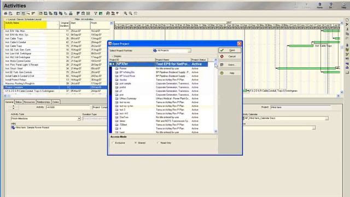Image resolution: width=350 pixels, height=197 pixels.
Task: Click the Timescale toolbar icon
Action: 83,13
